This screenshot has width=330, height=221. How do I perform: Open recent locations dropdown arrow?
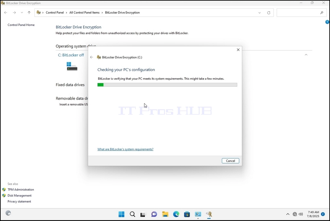tap(22, 12)
